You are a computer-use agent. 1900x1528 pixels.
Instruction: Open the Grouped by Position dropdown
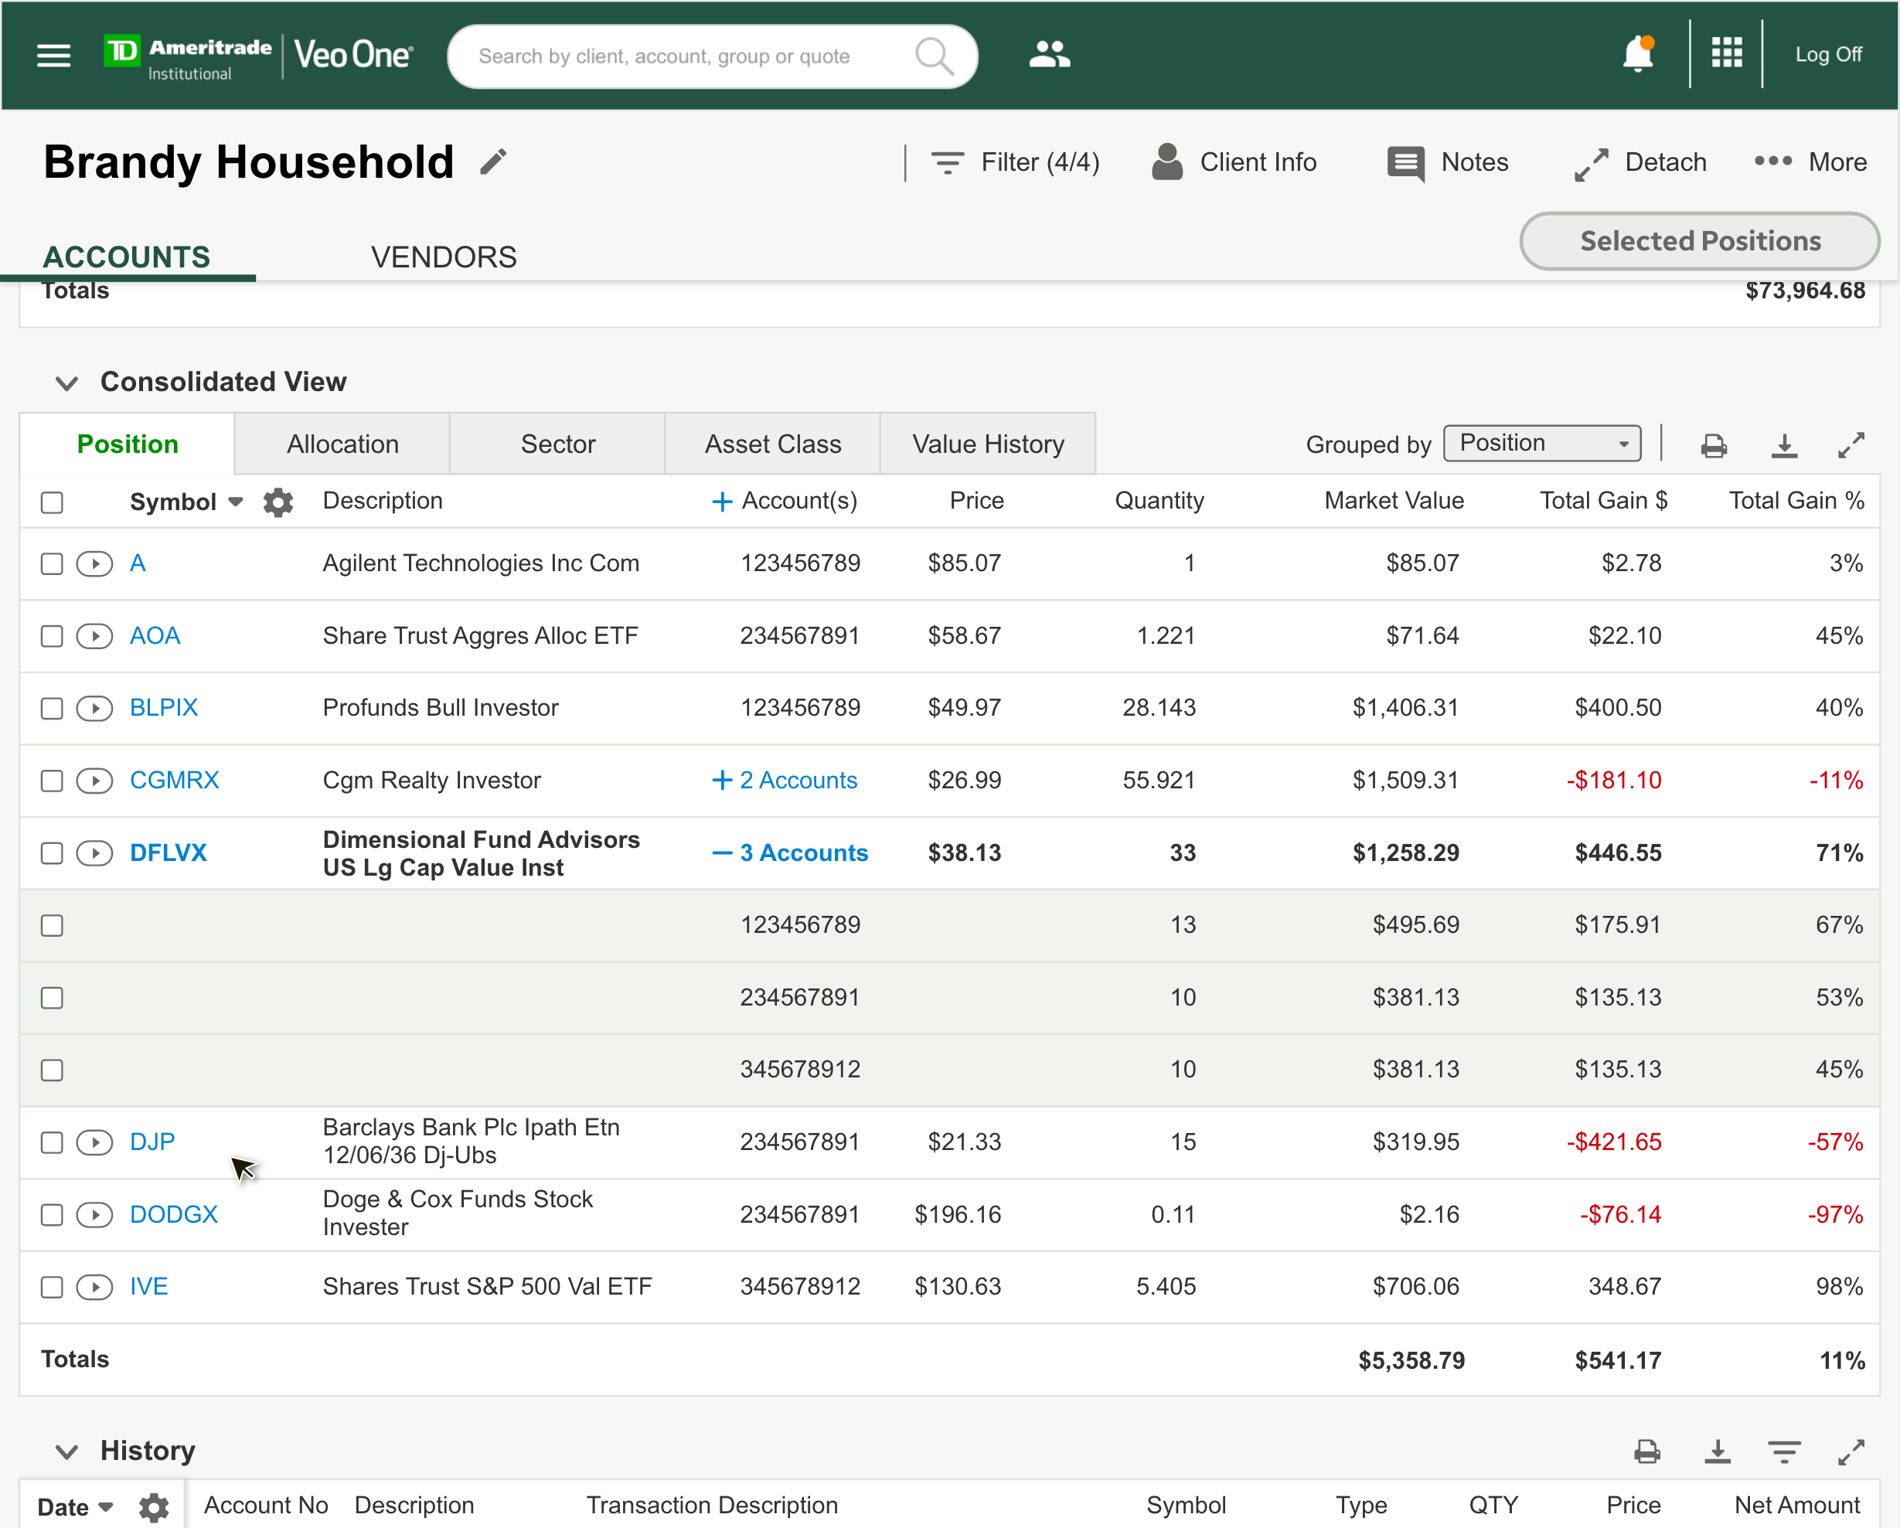click(1542, 443)
